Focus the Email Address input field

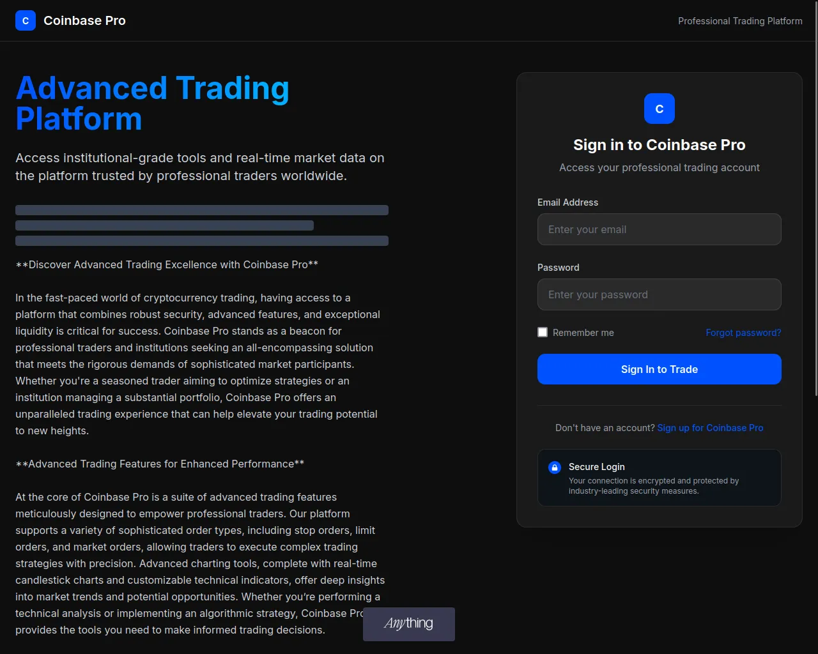point(660,229)
